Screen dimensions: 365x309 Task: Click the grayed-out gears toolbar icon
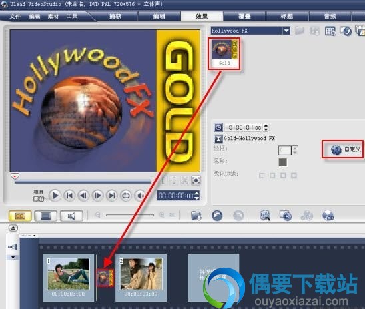click(x=307, y=216)
